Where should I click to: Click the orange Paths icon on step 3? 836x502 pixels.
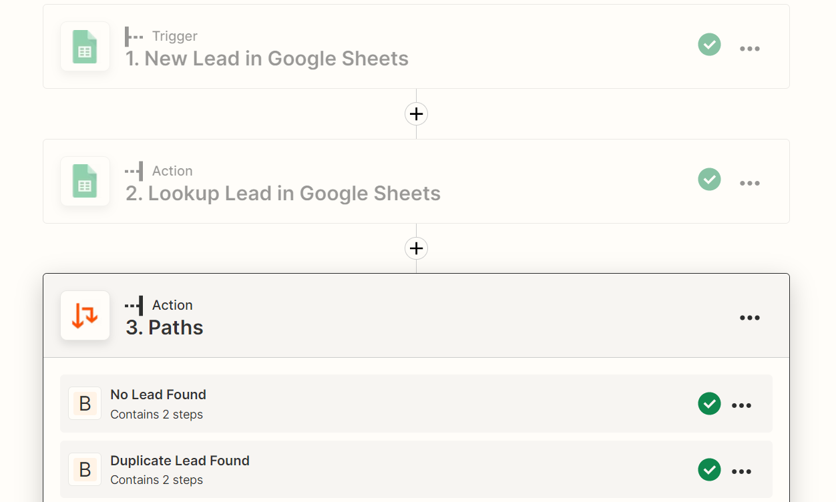[85, 315]
